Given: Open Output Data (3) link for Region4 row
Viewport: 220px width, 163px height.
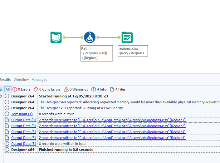Looking at the screenshot, I should 24,138.
